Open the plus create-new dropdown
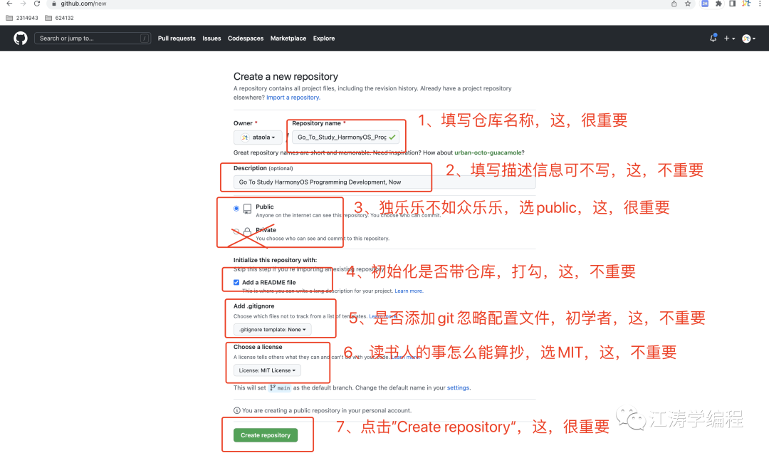Image resolution: width=769 pixels, height=453 pixels. pyautogui.click(x=729, y=38)
